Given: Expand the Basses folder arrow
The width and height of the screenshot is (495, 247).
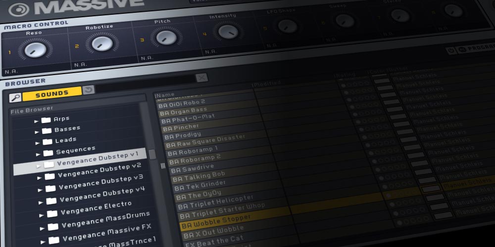Looking at the screenshot, I should tap(37, 132).
